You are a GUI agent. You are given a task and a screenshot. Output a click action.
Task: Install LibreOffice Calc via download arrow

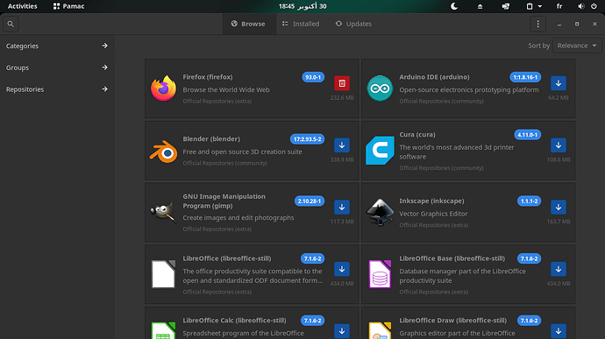pos(342,331)
